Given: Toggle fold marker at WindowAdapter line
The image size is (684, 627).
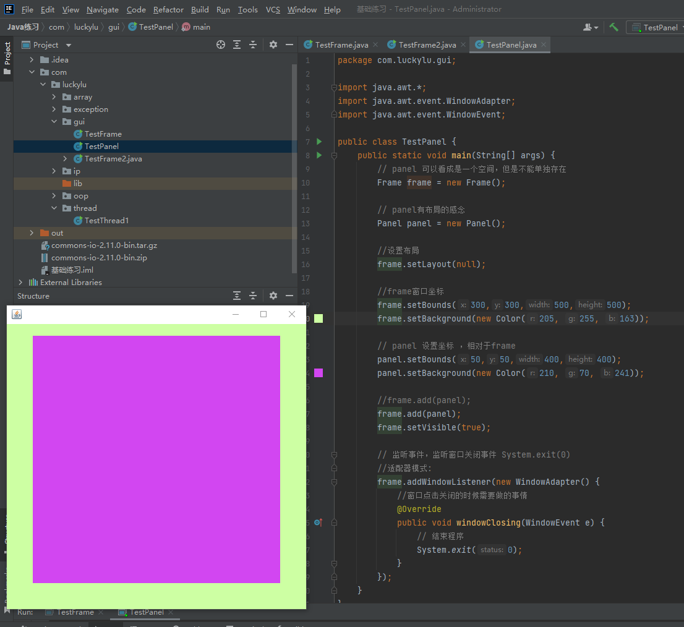Looking at the screenshot, I should (x=334, y=482).
